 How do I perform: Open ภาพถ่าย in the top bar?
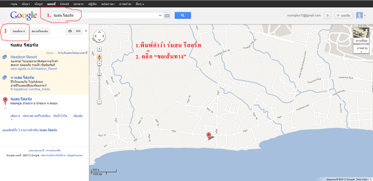[125, 4]
